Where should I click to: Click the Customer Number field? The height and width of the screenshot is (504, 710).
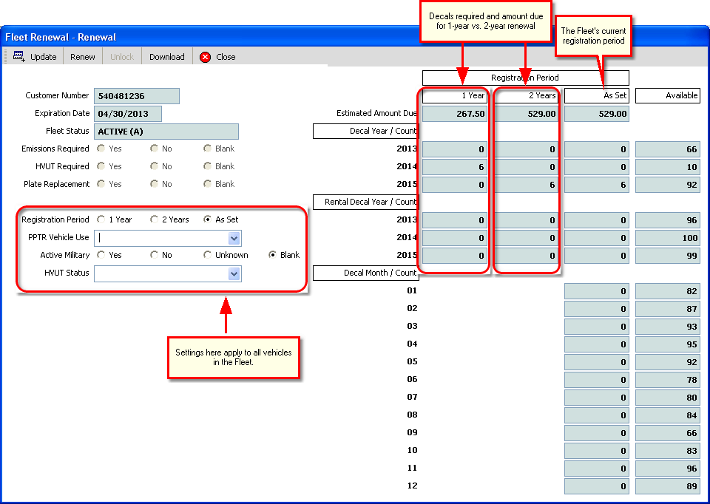click(x=137, y=96)
